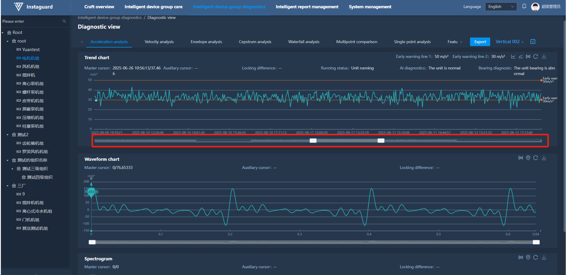Viewport: 566px width, 275px height.
Task: Download the Spectrogram data
Action: (x=544, y=257)
